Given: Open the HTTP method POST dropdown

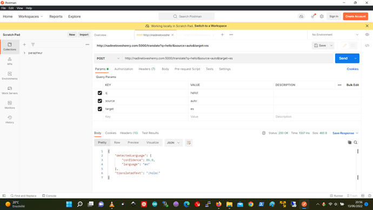Looking at the screenshot, I should (108, 58).
